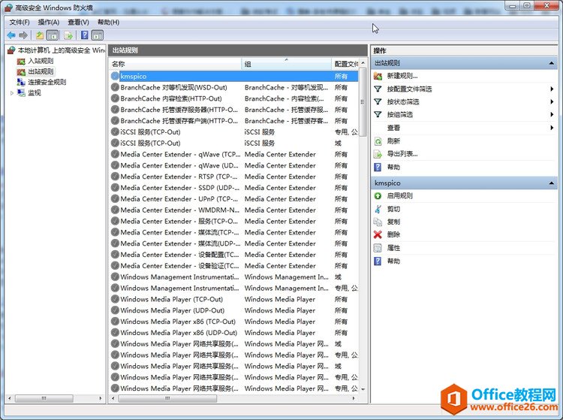This screenshot has height=420, width=563.
Task: Click the Export List toolbar icon
Action: tap(68, 35)
